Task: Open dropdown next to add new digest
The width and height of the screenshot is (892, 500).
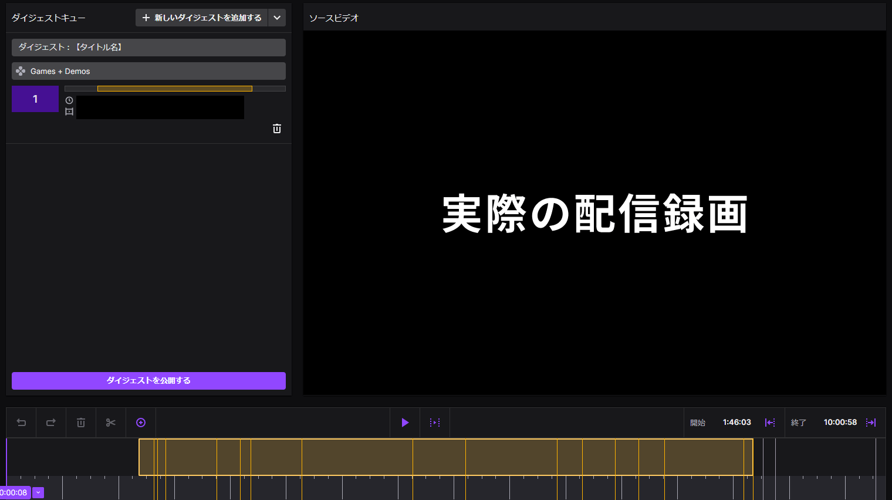Action: click(277, 18)
